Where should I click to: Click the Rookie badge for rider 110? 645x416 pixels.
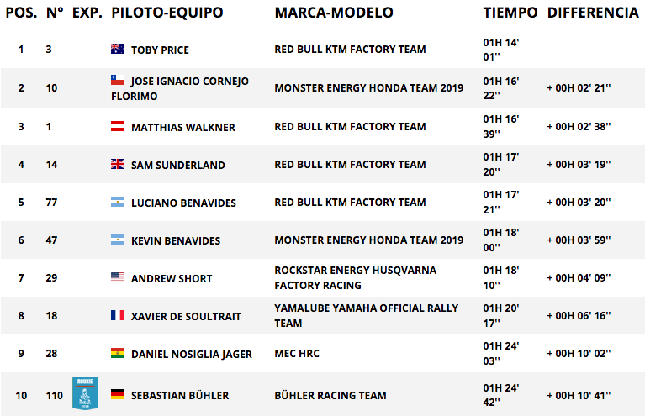pyautogui.click(x=85, y=393)
